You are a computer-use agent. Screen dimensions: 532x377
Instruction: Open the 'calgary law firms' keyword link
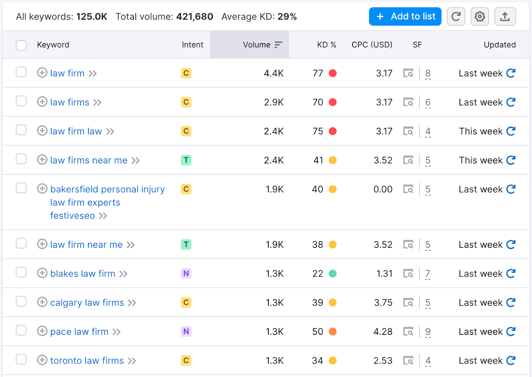point(87,303)
